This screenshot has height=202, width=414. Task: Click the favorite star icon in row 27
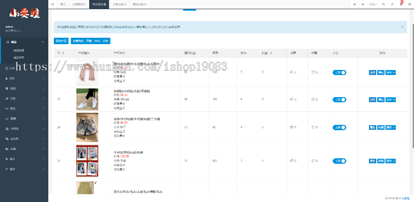coord(313,99)
